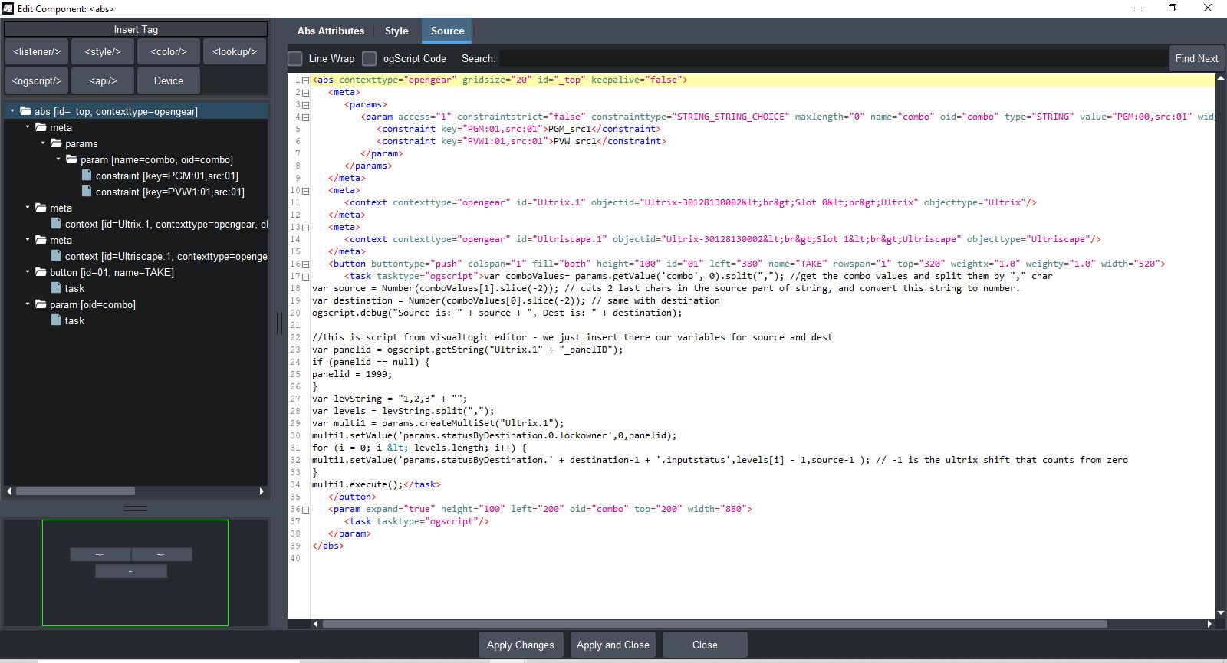The width and height of the screenshot is (1227, 663).
Task: Click the folder icon of button TAKE node
Action: coord(41,272)
